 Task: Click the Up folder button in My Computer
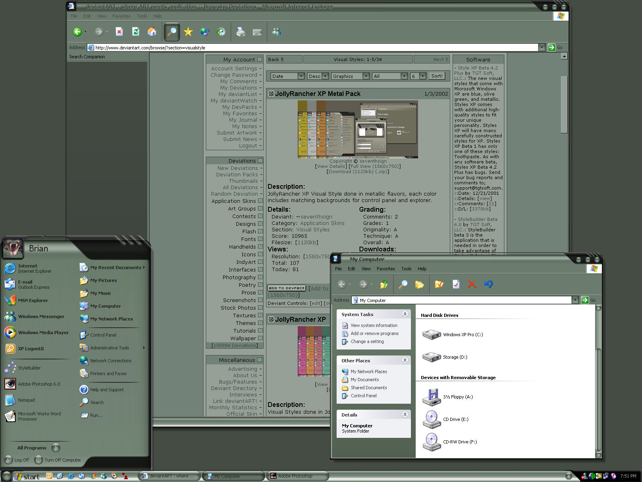click(x=384, y=284)
